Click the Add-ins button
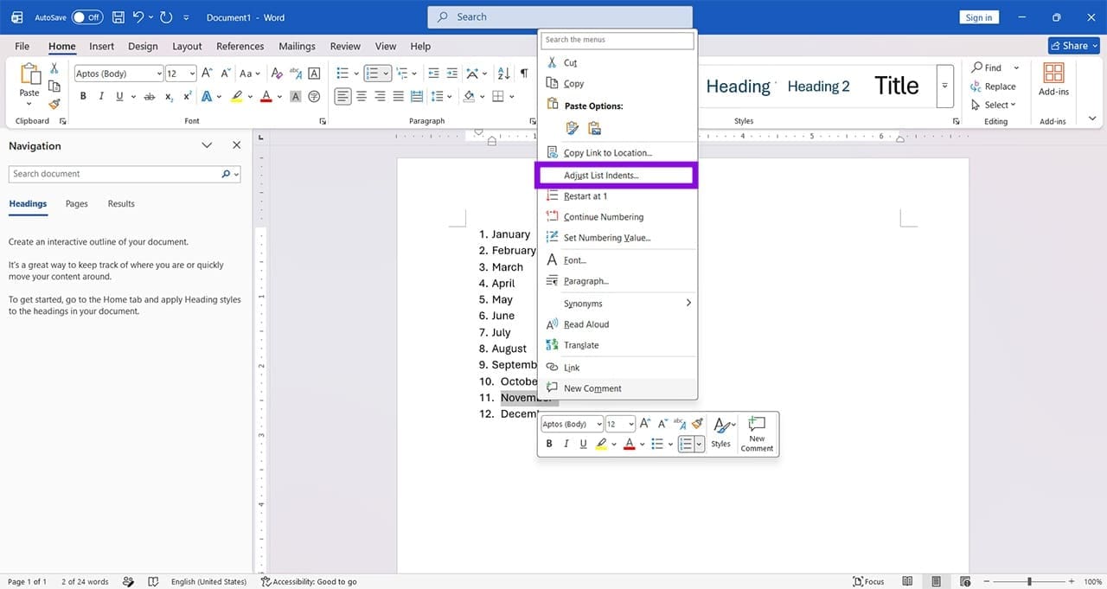This screenshot has height=589, width=1107. (1053, 80)
